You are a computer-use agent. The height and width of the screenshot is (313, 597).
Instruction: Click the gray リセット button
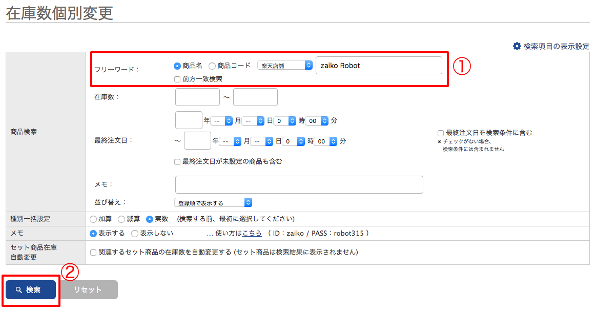(88, 290)
